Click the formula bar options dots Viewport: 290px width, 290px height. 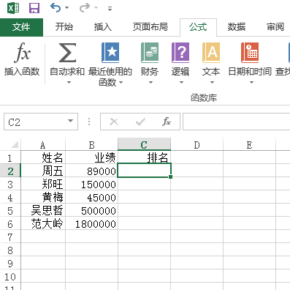[89, 122]
